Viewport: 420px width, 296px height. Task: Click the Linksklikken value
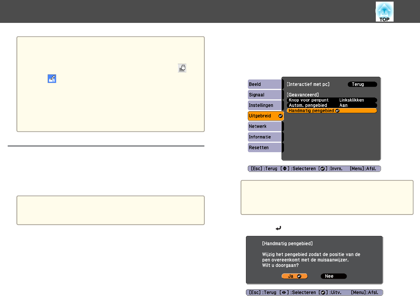(352, 100)
